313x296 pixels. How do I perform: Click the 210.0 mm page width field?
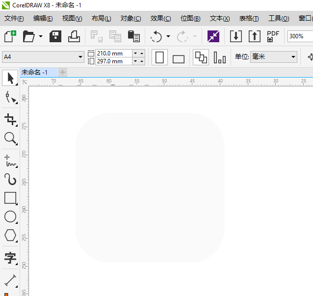click(113, 53)
